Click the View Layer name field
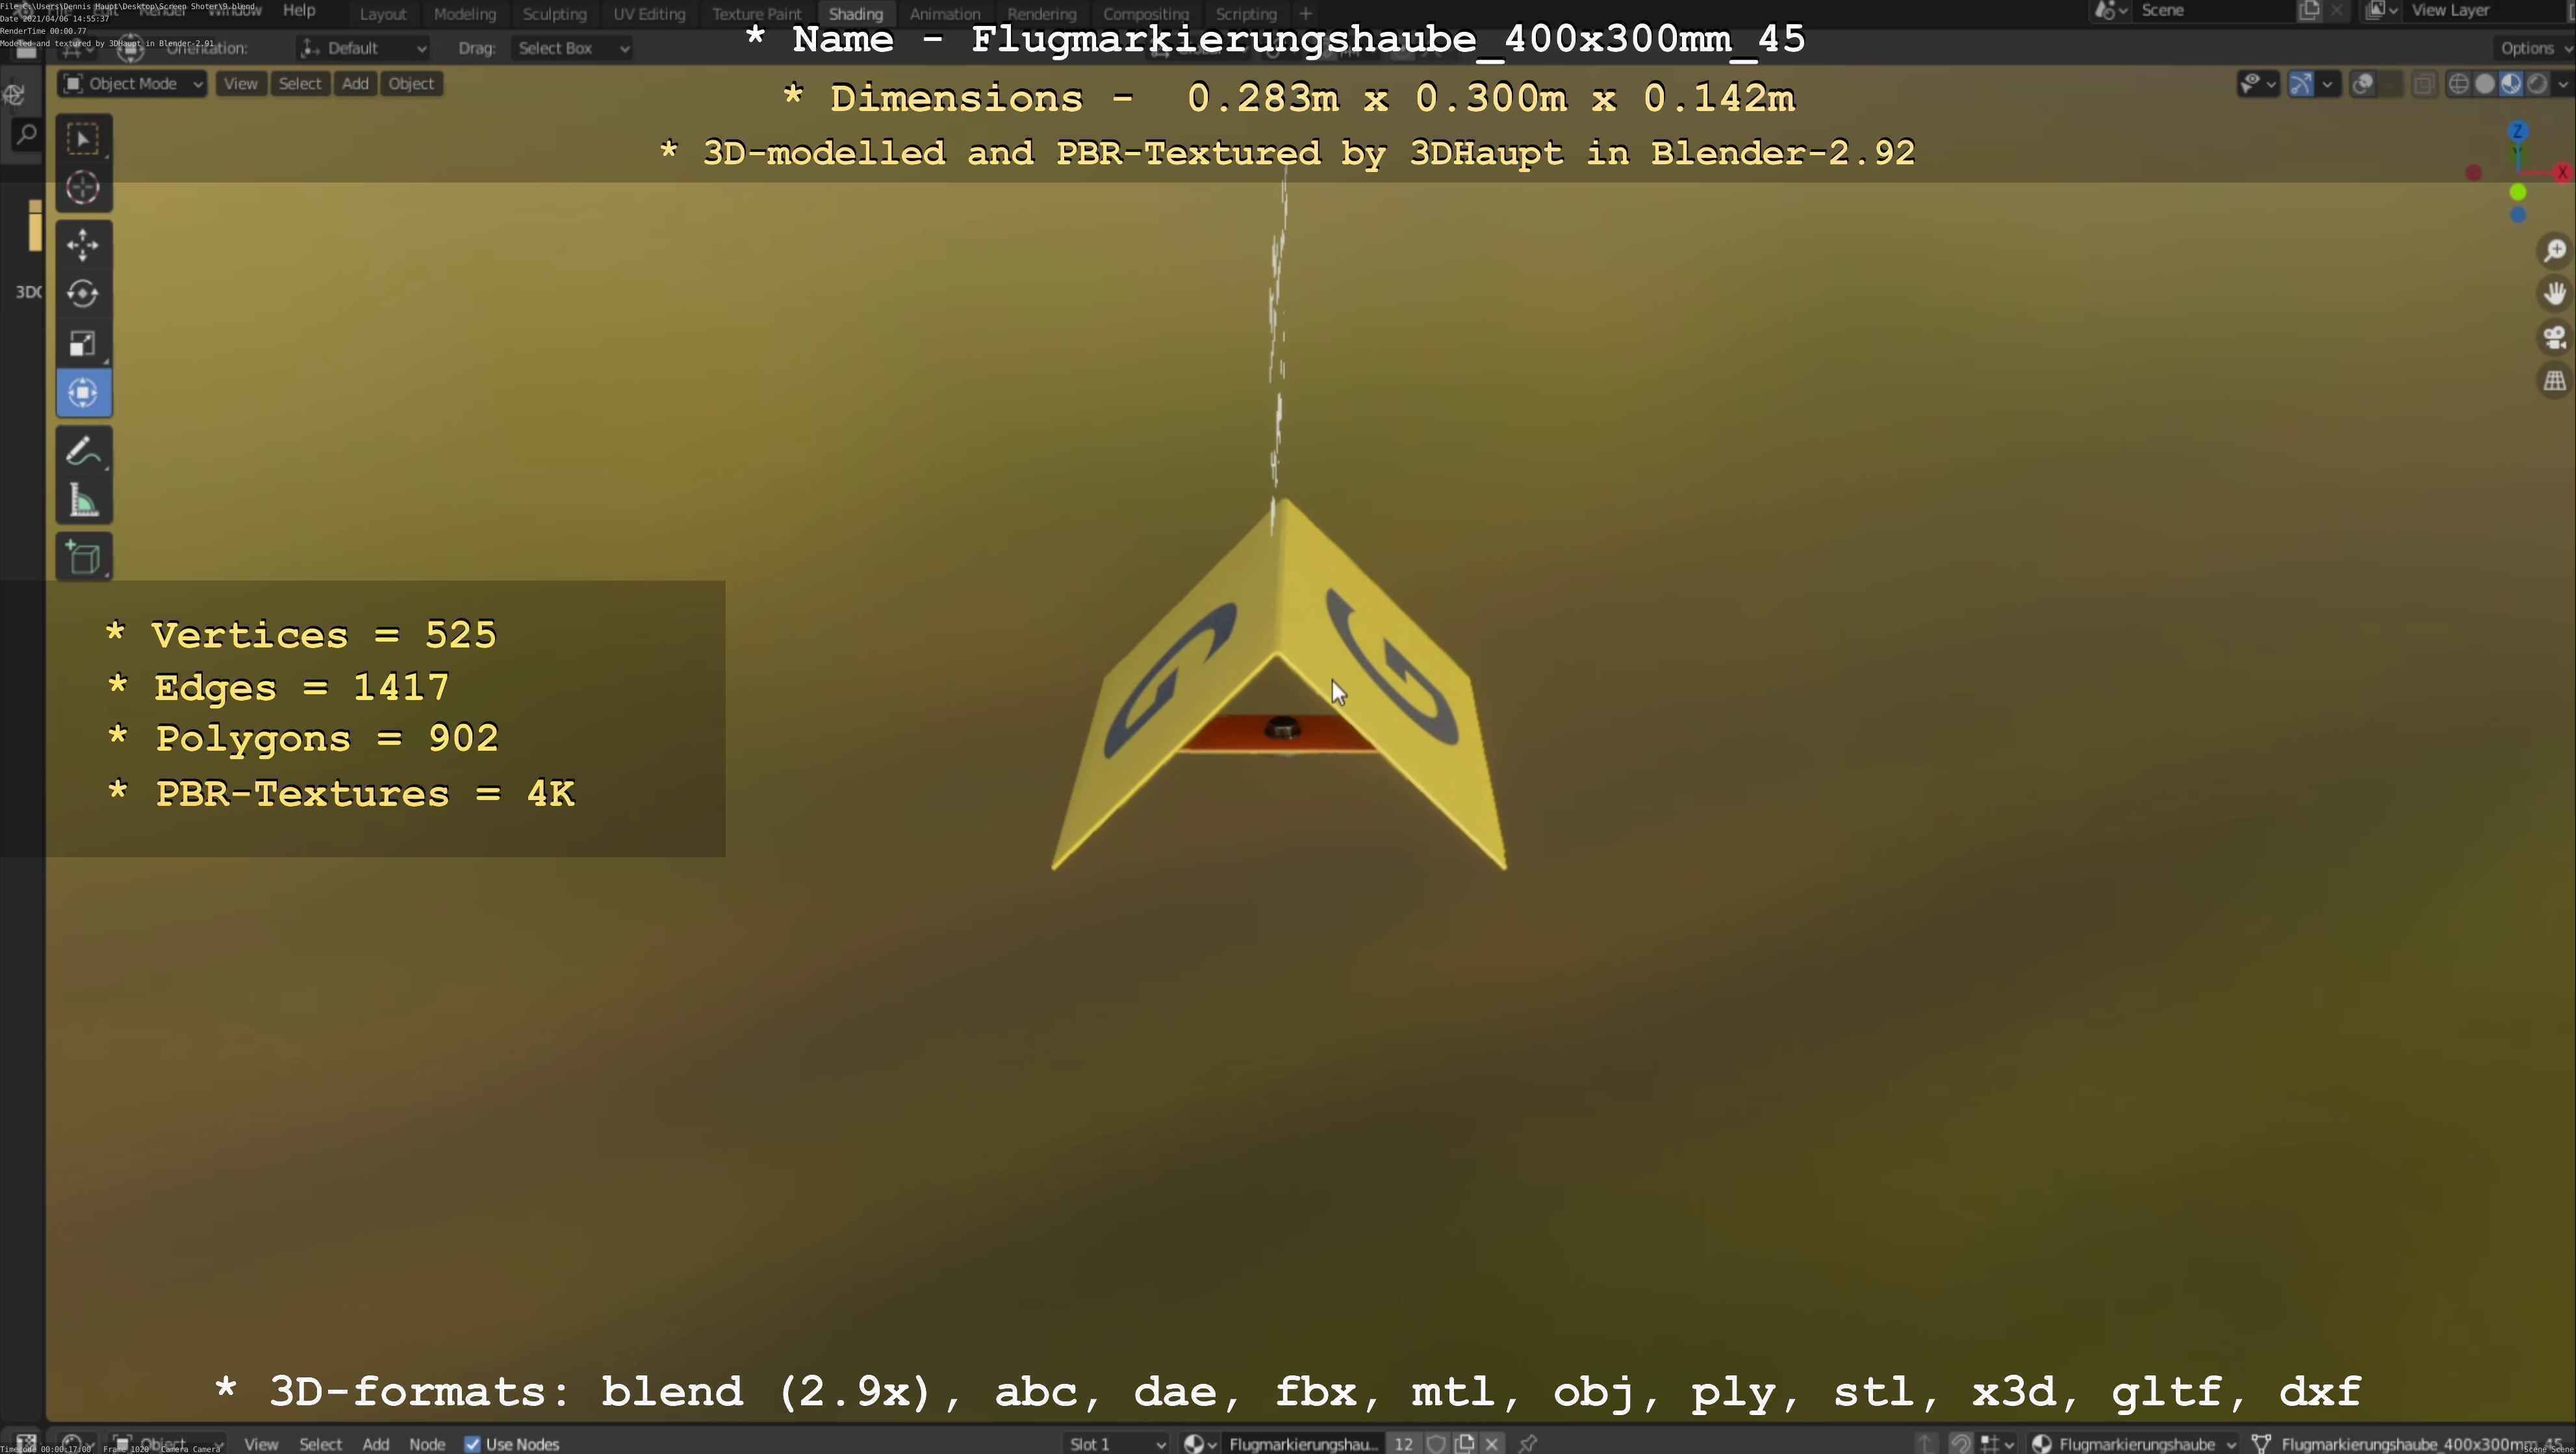 click(2485, 11)
